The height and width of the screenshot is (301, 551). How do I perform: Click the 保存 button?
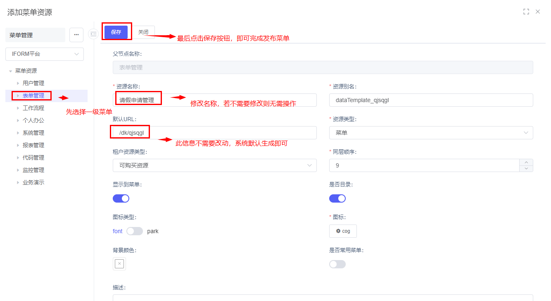[116, 32]
